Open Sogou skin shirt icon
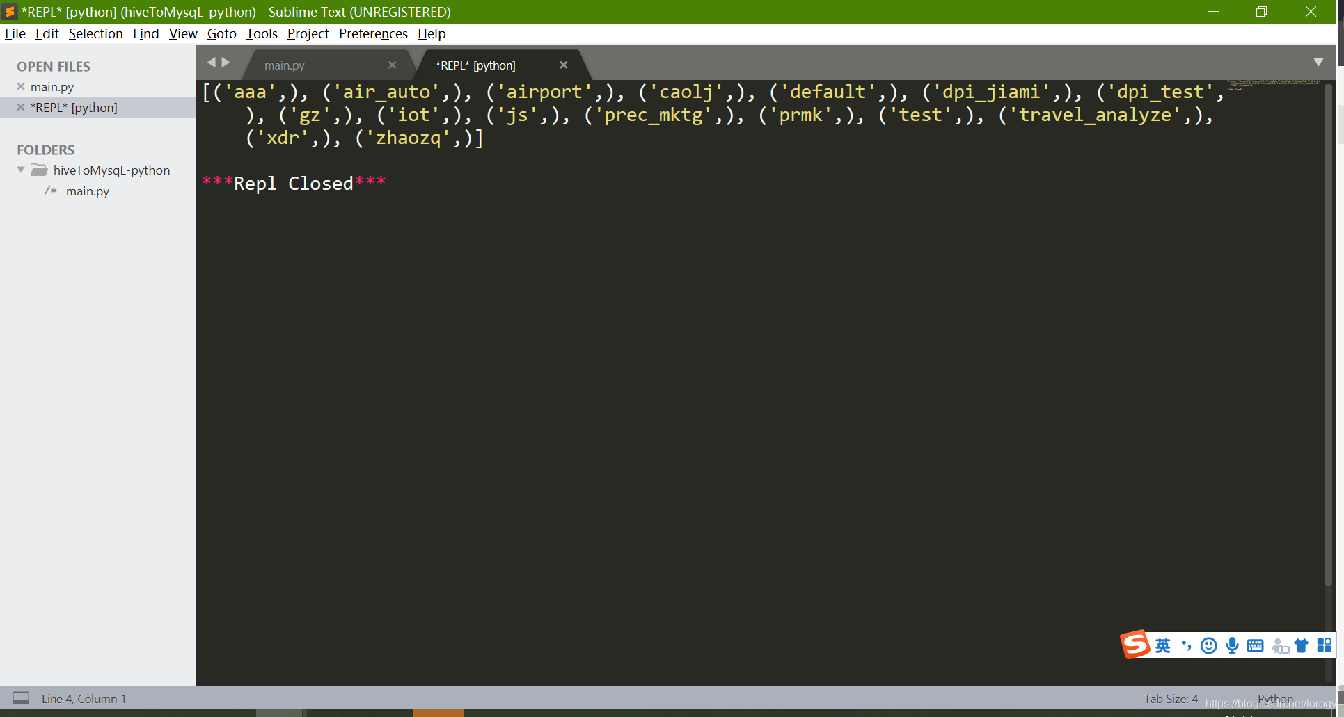Viewport: 1344px width, 717px height. pos(1301,645)
